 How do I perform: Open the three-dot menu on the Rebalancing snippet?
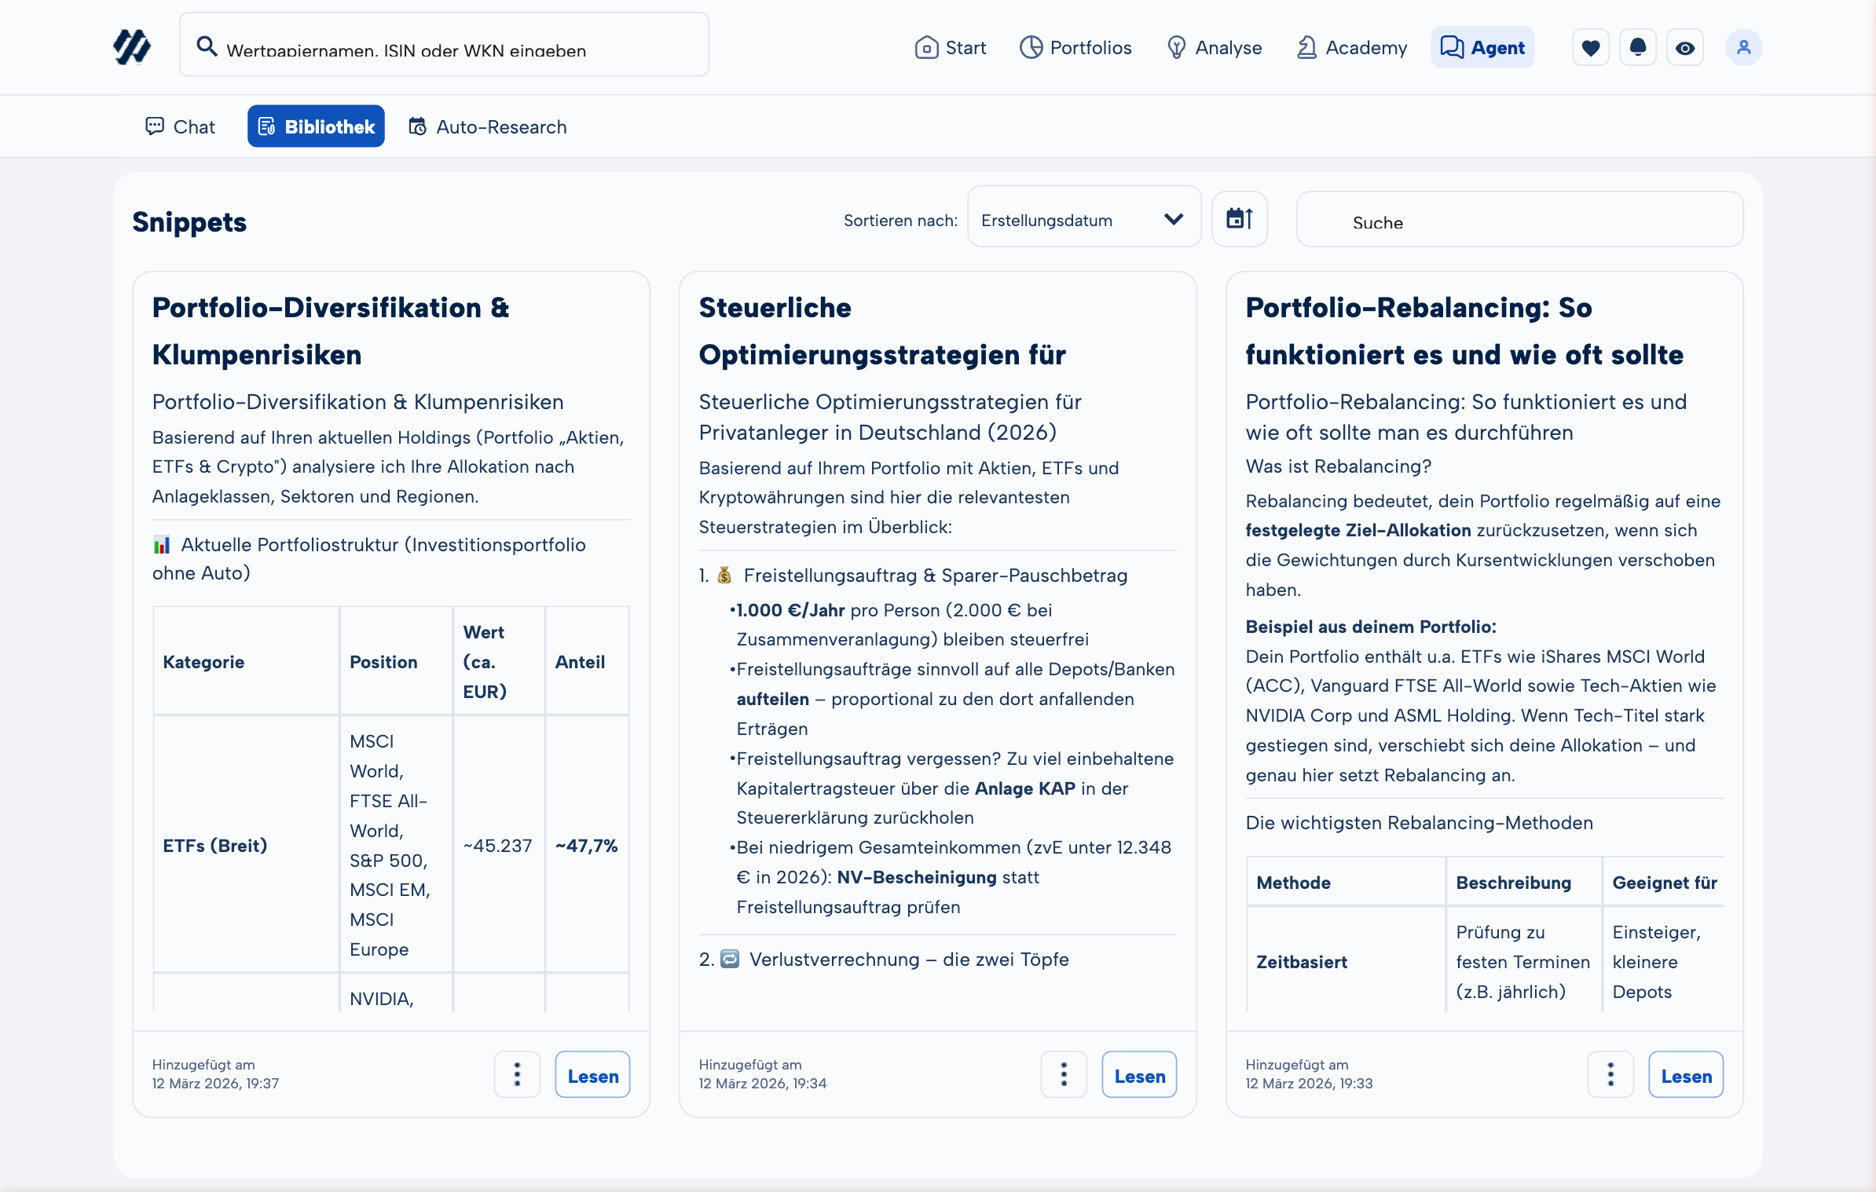(x=1610, y=1074)
